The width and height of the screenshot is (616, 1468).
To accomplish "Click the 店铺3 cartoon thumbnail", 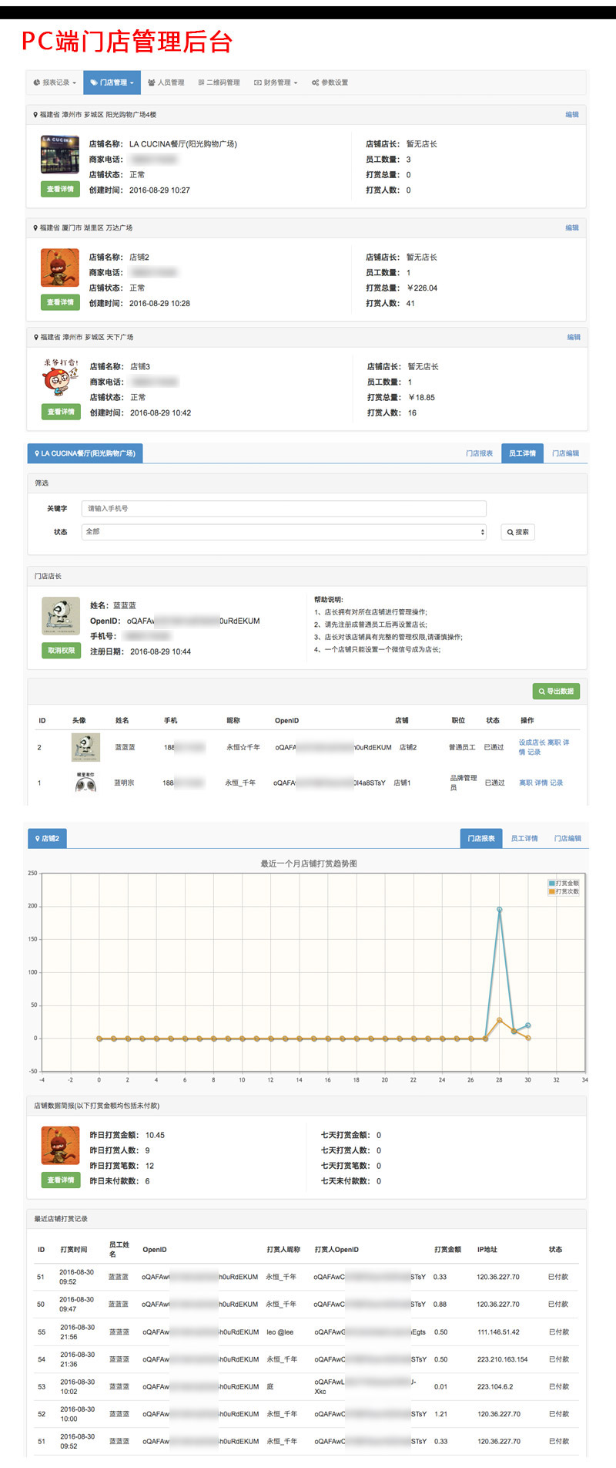I will click(x=61, y=377).
